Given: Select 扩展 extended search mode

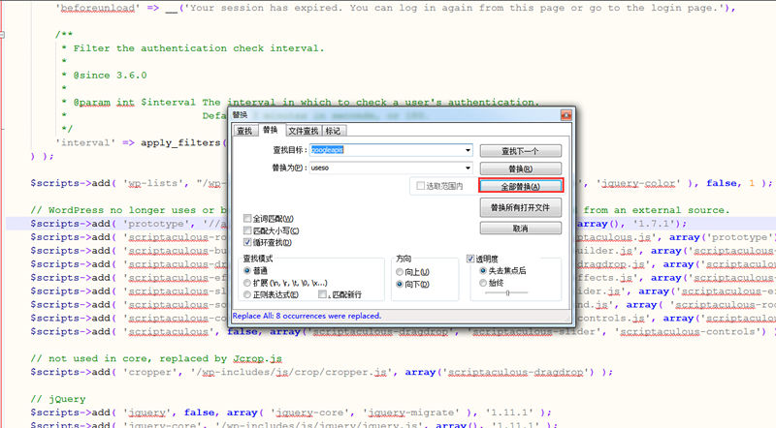Looking at the screenshot, I should [248, 282].
